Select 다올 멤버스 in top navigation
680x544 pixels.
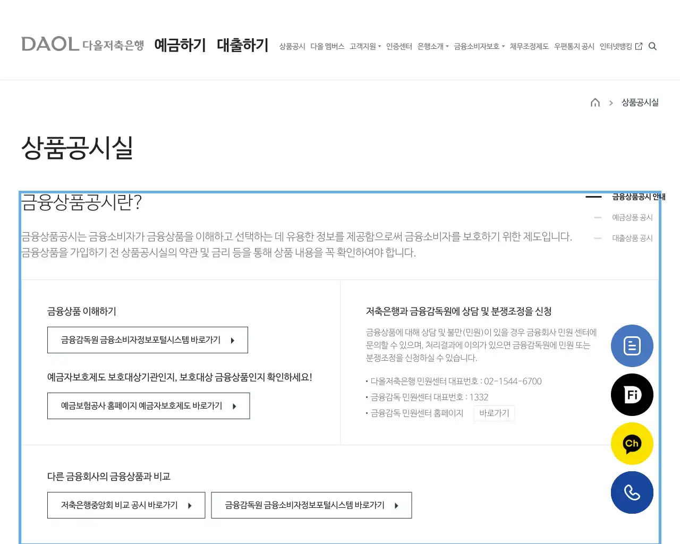coord(327,47)
